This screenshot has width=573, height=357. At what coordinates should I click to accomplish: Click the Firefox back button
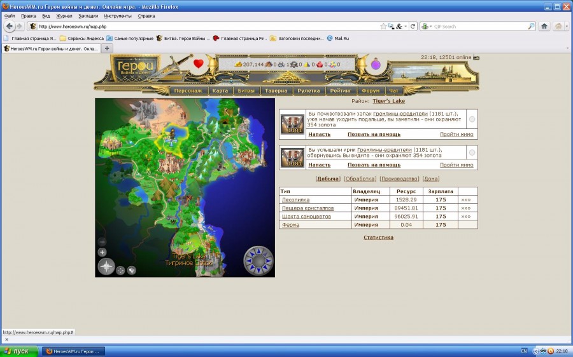coord(10,26)
